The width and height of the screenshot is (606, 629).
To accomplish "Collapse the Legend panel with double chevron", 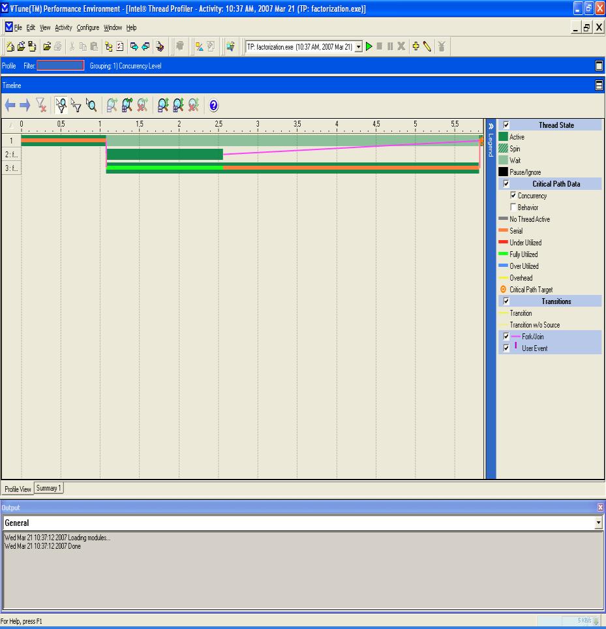I will tap(491, 126).
